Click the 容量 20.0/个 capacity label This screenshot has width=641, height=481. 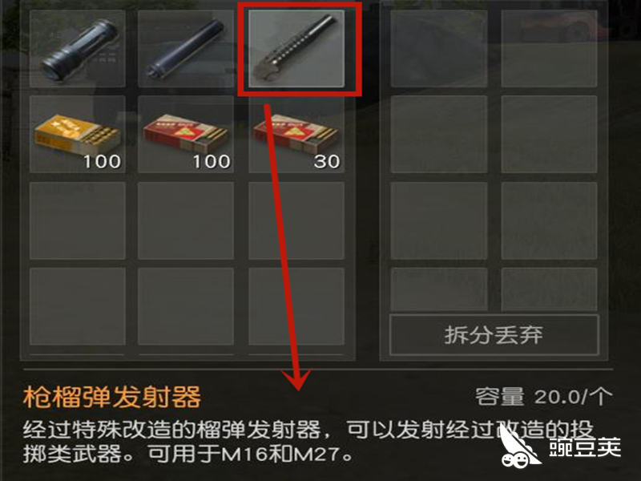(x=544, y=397)
